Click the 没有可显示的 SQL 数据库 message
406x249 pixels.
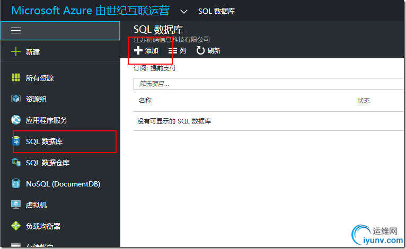(174, 121)
